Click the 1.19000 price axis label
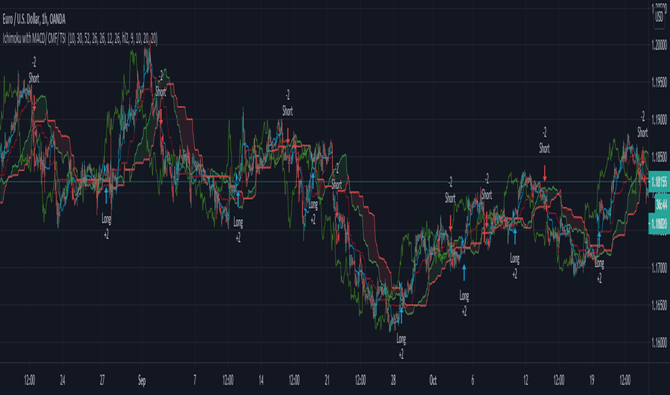 coord(659,119)
